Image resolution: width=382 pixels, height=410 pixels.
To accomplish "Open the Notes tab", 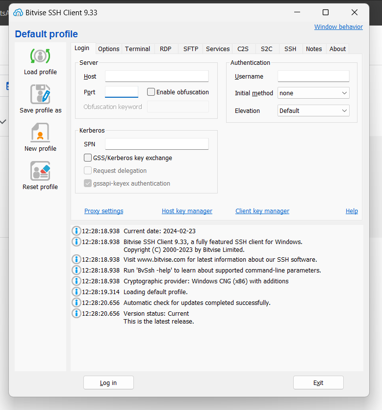I will tap(314, 49).
